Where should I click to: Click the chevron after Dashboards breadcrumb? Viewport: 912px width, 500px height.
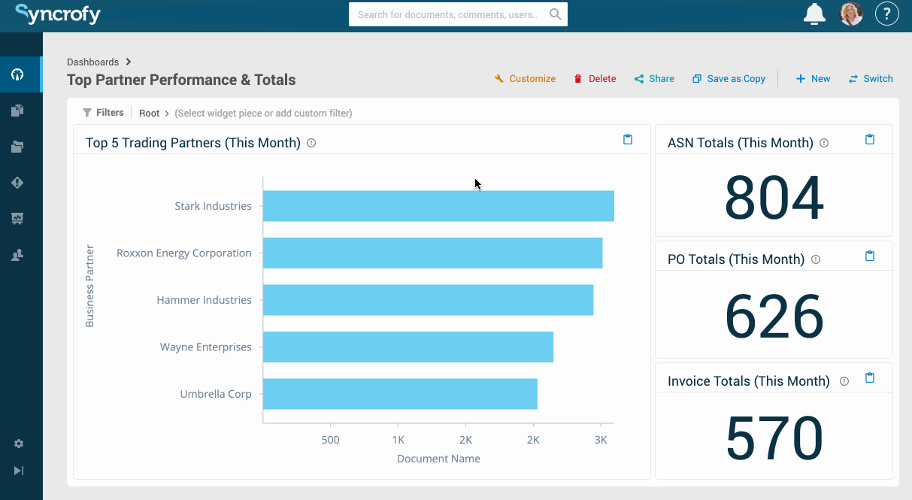[129, 62]
